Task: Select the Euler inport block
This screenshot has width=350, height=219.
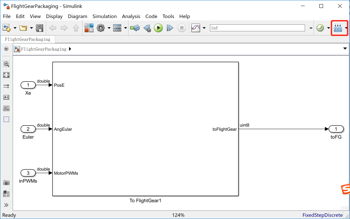Action: pos(28,129)
